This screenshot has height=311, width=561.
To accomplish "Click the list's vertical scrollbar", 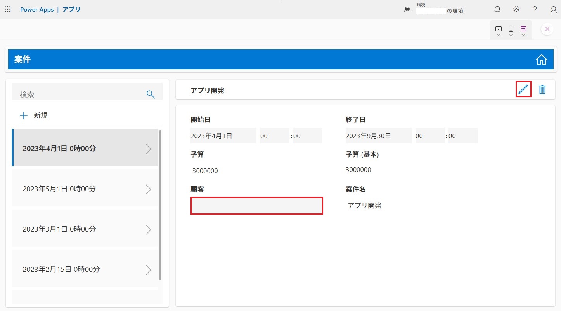I will pos(160,205).
